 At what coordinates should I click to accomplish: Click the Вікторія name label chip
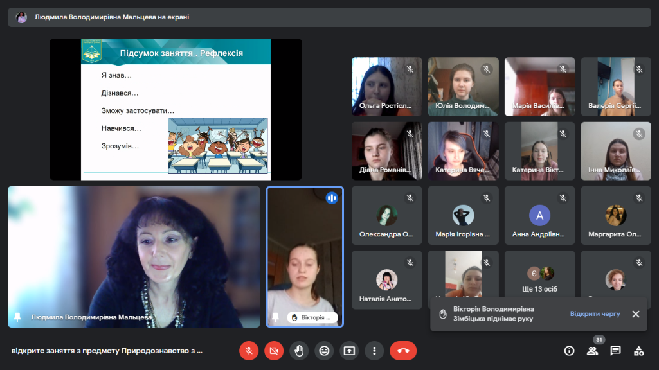coord(312,317)
